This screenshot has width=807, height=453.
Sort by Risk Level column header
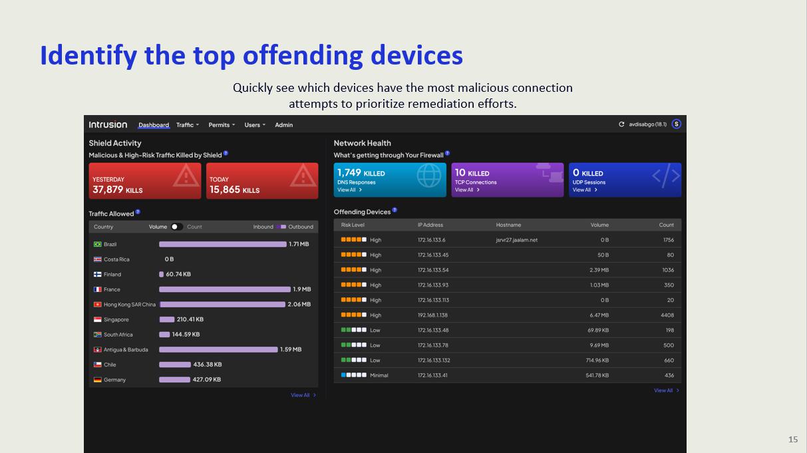(x=353, y=225)
